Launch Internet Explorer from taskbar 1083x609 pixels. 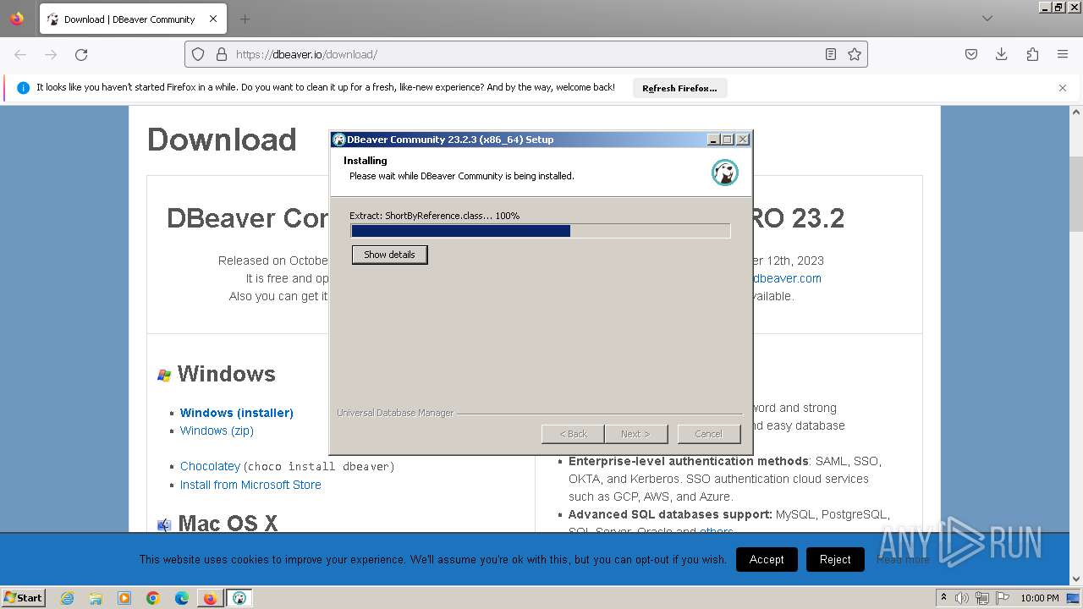point(68,598)
